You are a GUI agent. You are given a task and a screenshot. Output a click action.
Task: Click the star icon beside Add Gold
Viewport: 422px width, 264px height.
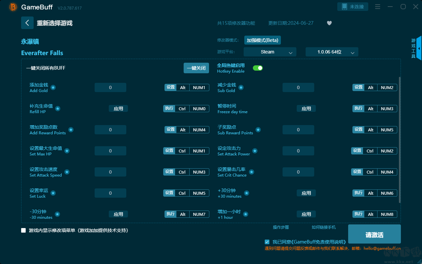pyautogui.click(x=53, y=87)
